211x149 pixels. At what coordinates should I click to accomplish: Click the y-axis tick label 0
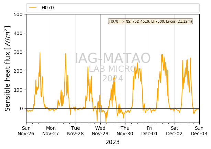click(21, 108)
